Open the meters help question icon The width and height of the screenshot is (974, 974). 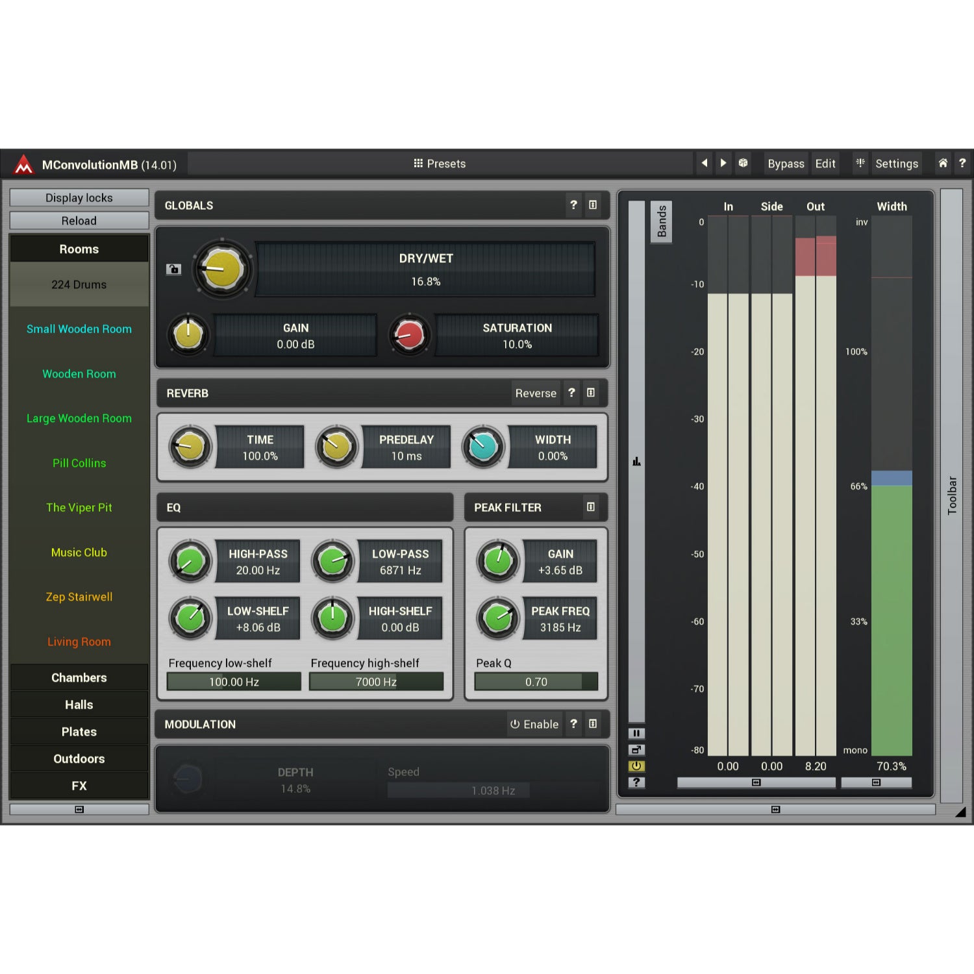click(x=636, y=782)
